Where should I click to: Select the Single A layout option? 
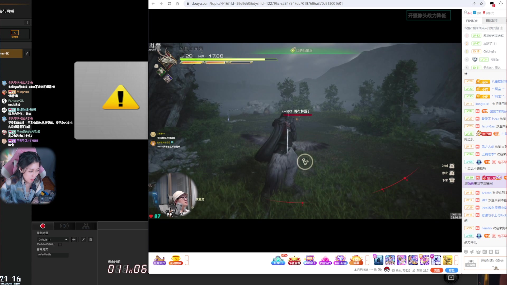click(15, 34)
